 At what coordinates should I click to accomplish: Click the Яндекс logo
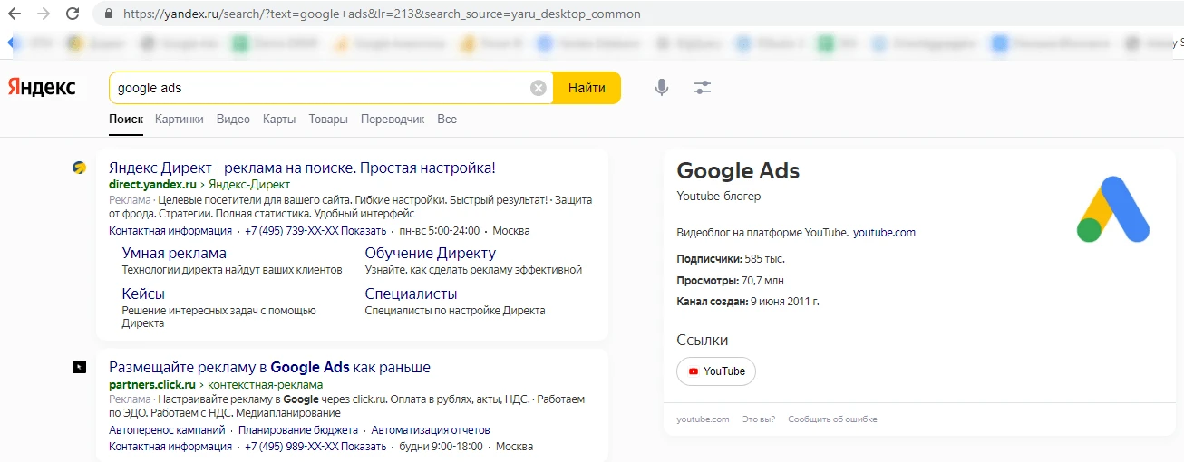click(x=42, y=88)
